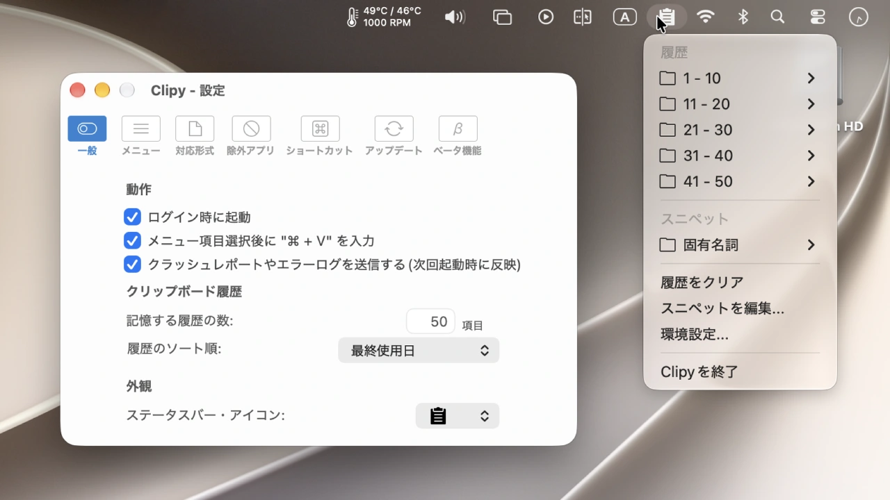The width and height of the screenshot is (890, 500).
Task: Click the folder icon beside 固有名詞
Action: pyautogui.click(x=667, y=245)
